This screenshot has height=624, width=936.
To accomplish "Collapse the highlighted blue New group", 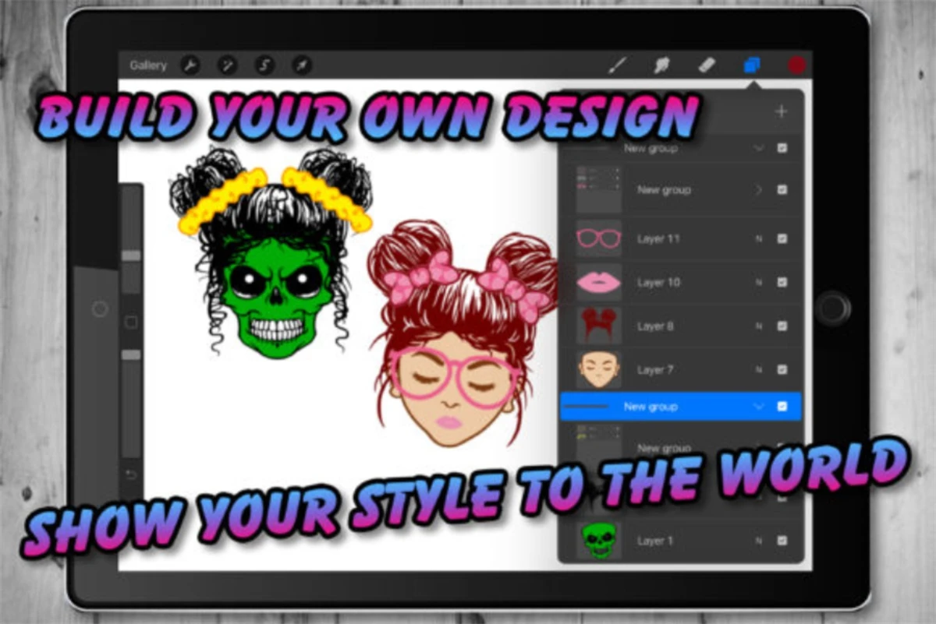I will pos(758,407).
